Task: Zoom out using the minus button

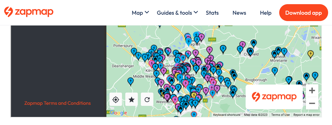Action: [312, 103]
